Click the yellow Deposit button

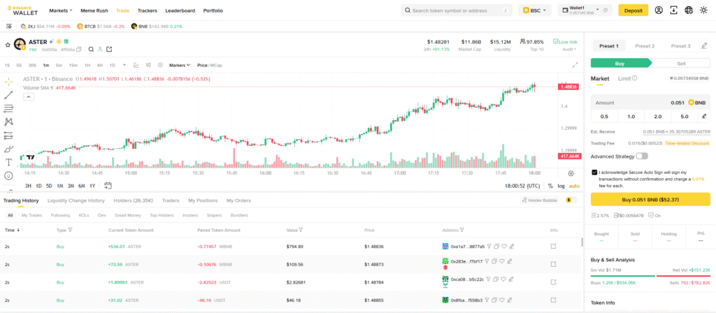point(633,10)
